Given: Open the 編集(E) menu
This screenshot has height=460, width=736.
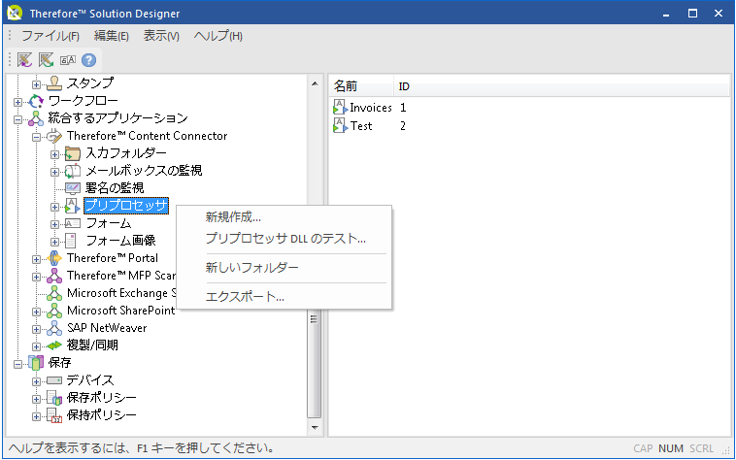Looking at the screenshot, I should click(112, 36).
